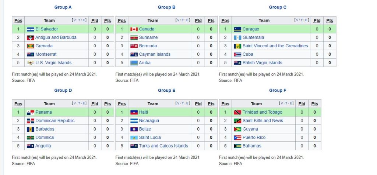377x175 pixels.
Task: Click the T (talk) link in Group F header
Action: pos(286,104)
